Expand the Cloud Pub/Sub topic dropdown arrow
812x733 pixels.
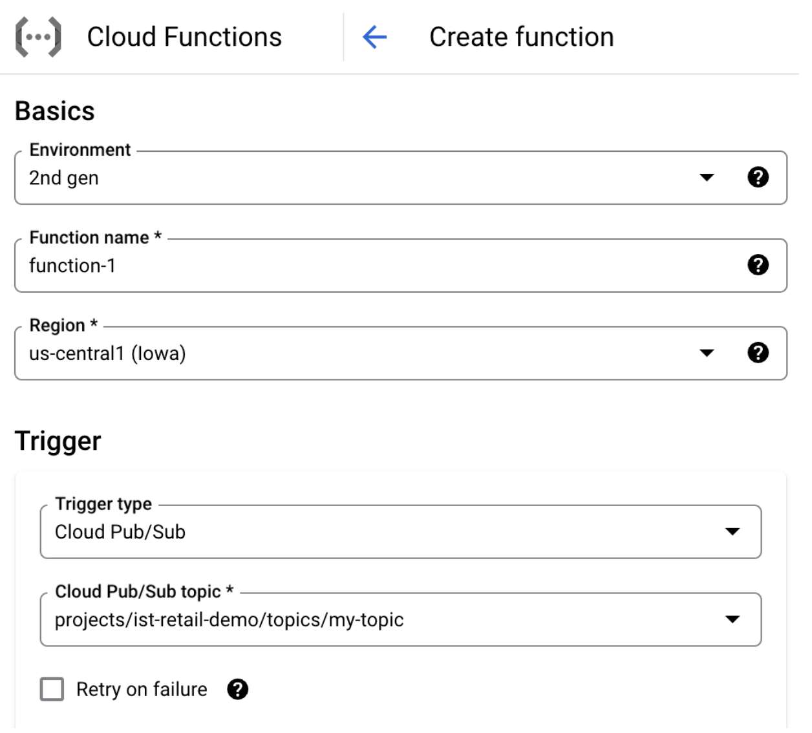[732, 619]
